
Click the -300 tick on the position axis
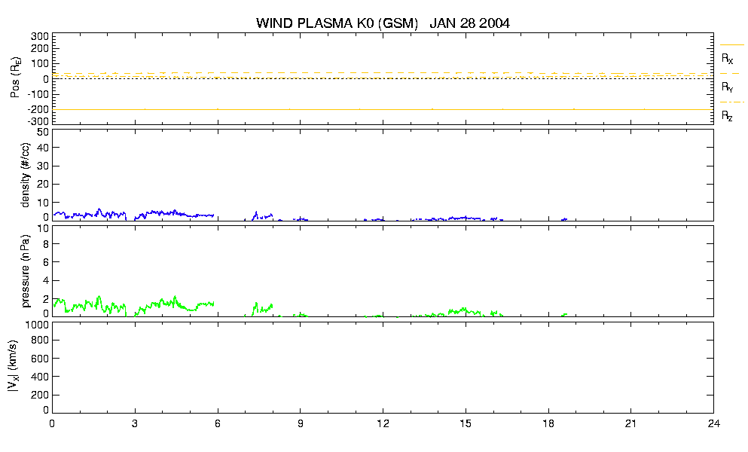click(38, 121)
